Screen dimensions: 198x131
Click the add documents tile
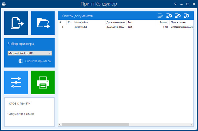pos(16,23)
